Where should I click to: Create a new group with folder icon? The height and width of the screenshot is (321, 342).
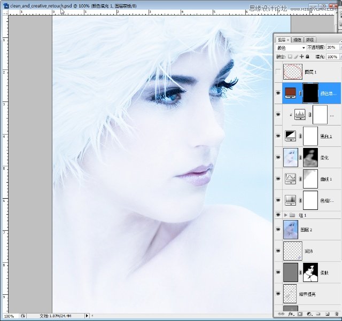[318, 314]
